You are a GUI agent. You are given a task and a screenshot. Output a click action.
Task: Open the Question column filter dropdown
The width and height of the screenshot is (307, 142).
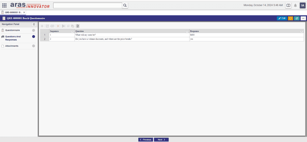187,31
